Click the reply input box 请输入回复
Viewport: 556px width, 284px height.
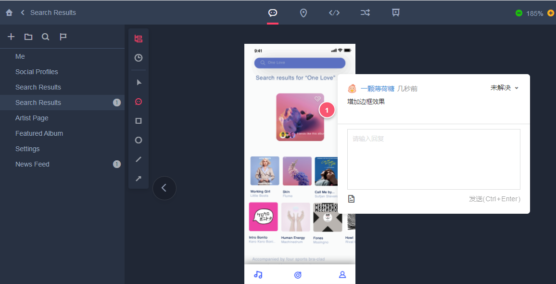434,159
